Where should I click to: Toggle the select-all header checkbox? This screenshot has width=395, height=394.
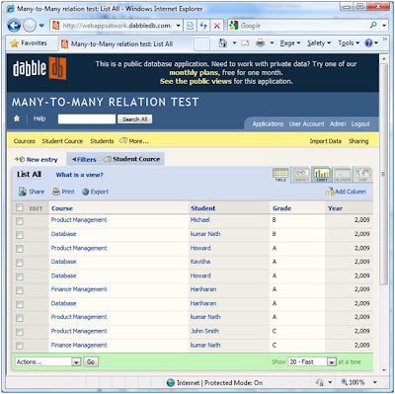tap(20, 207)
